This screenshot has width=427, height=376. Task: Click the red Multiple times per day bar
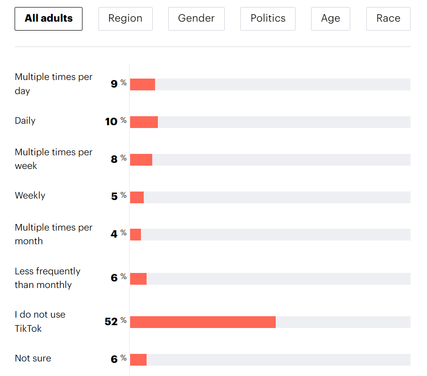tap(142, 85)
